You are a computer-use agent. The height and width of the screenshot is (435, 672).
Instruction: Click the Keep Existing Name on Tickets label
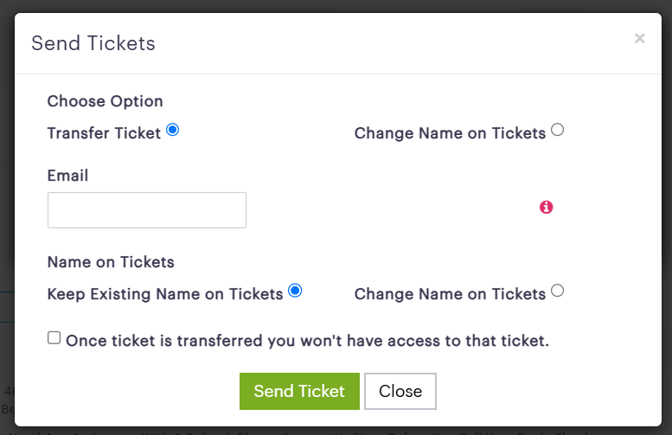click(165, 294)
